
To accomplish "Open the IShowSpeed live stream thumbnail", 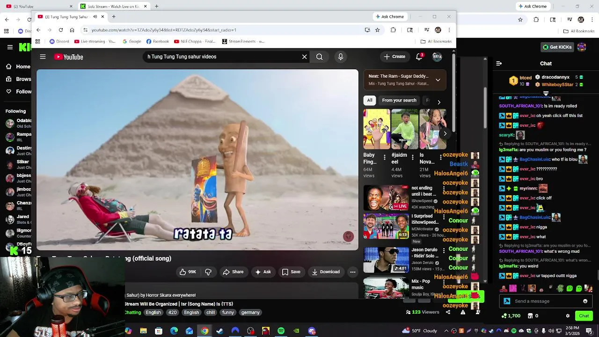I will click(386, 198).
